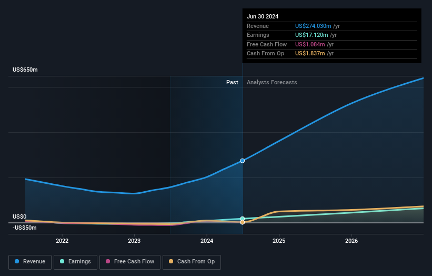Click the 2026 x-axis label
This screenshot has height=276, width=432.
(x=351, y=241)
